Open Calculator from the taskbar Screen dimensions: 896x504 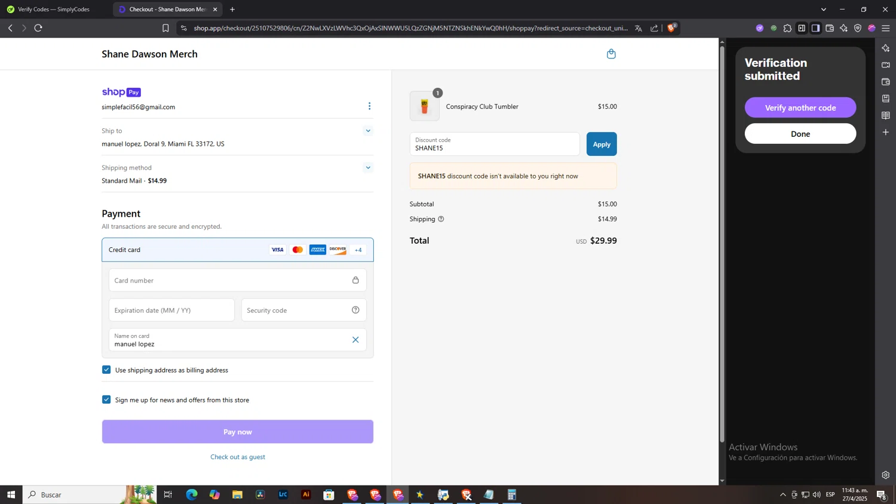[x=512, y=494]
